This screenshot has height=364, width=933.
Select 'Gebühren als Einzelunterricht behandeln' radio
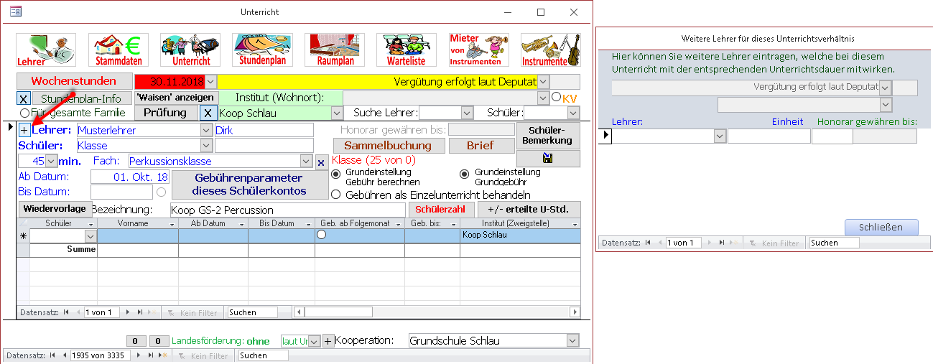click(335, 195)
